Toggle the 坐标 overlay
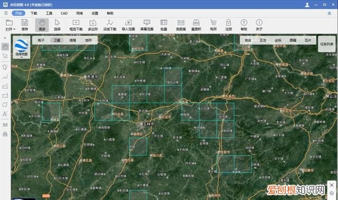Screen dimensions: 338x200 [x=278, y=40]
